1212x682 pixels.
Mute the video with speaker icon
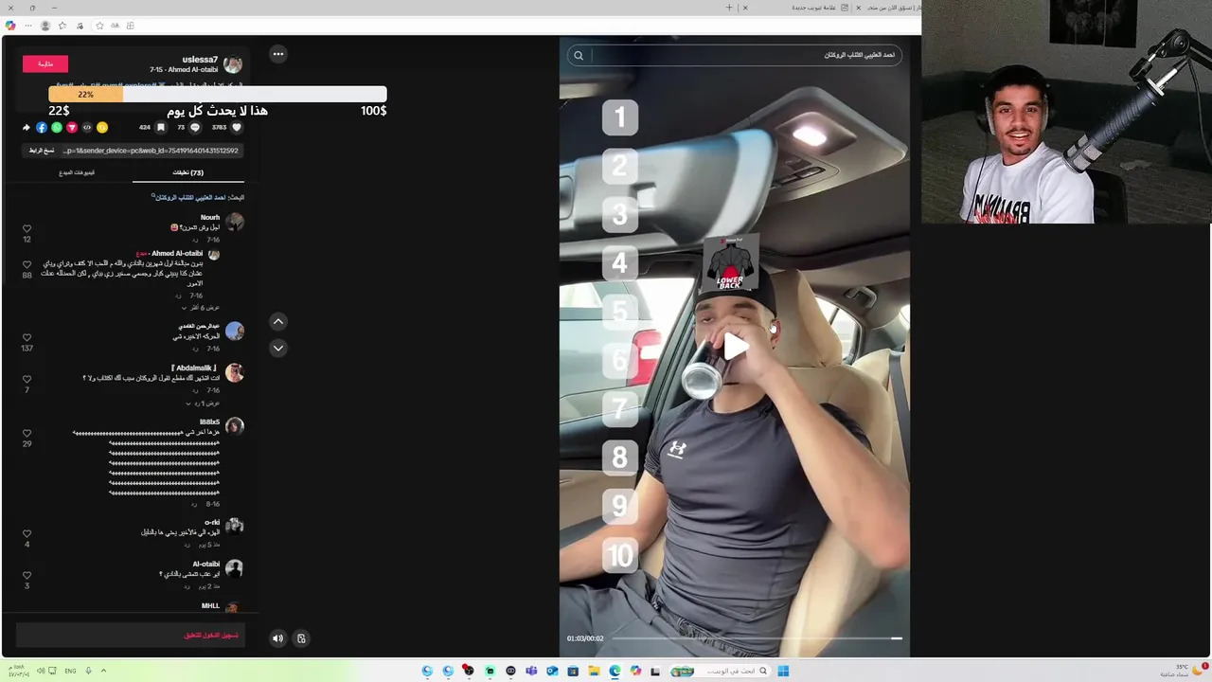(x=277, y=638)
